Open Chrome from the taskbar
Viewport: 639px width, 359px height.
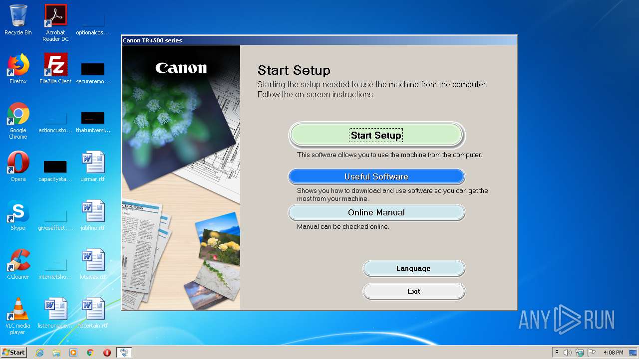pos(90,353)
